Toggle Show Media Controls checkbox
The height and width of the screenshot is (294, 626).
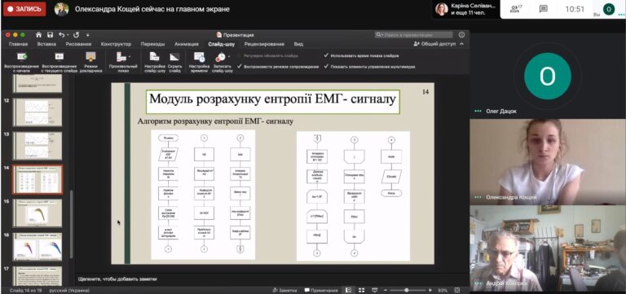326,67
